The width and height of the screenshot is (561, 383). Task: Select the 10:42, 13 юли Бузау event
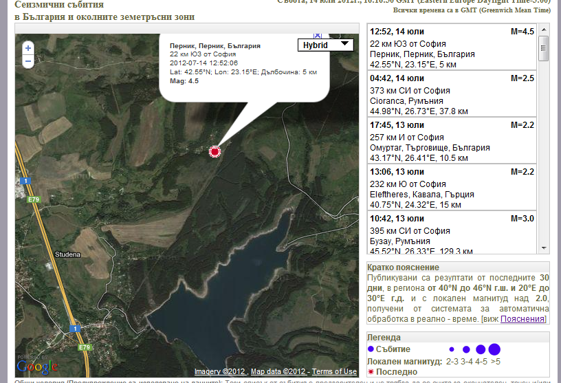[452, 232]
